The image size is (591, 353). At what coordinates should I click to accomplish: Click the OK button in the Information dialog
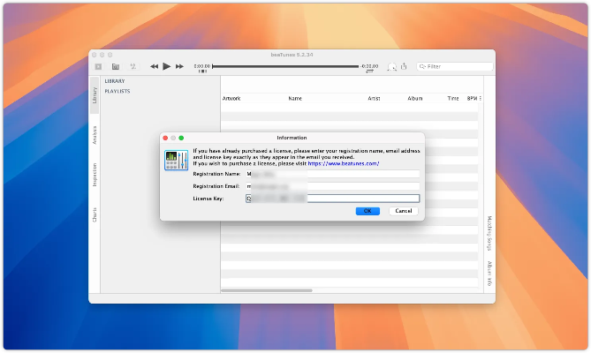pyautogui.click(x=367, y=211)
